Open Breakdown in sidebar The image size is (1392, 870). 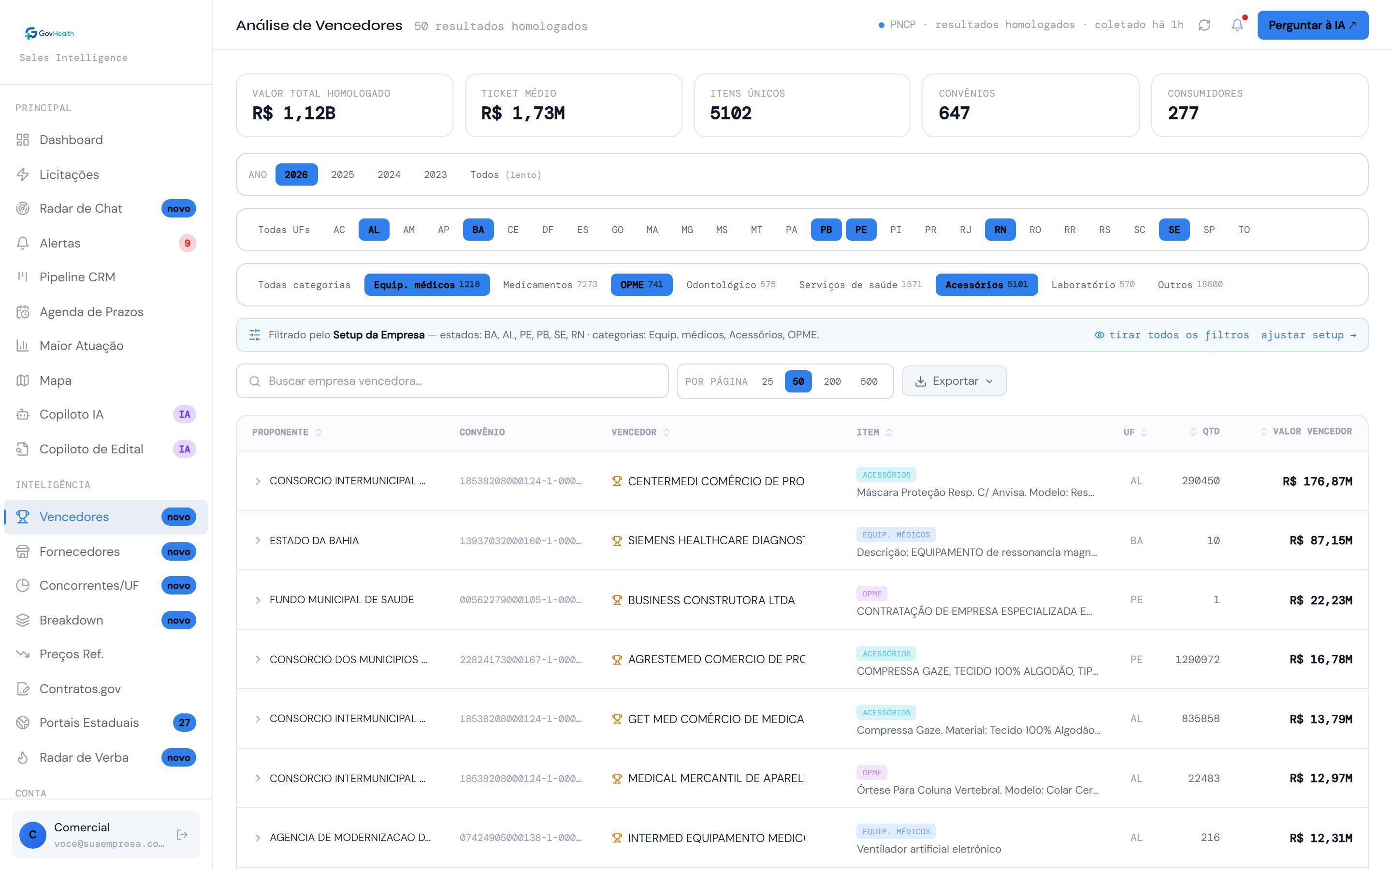pyautogui.click(x=106, y=620)
